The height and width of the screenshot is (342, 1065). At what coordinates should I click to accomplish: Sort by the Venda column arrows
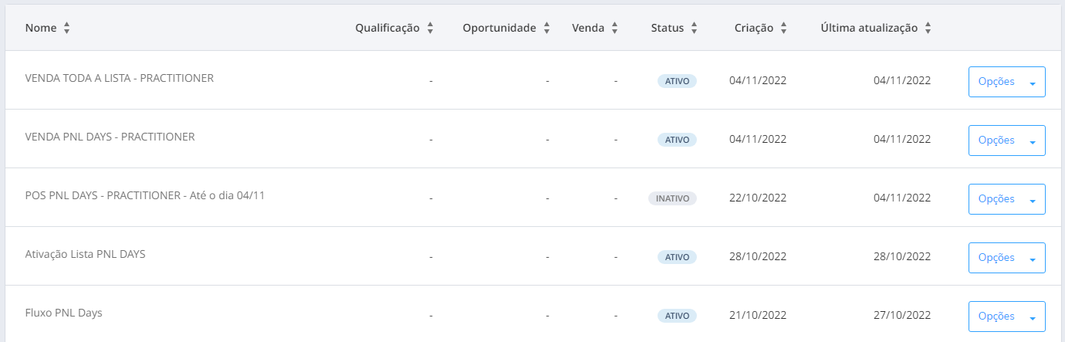click(615, 28)
